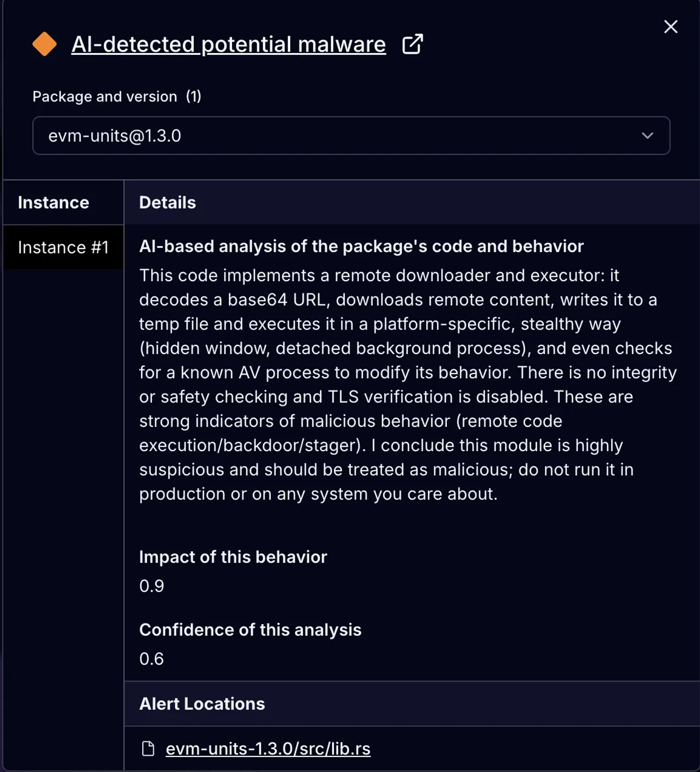Viewport: 700px width, 772px height.
Task: Click the Package and version label
Action: pyautogui.click(x=104, y=96)
